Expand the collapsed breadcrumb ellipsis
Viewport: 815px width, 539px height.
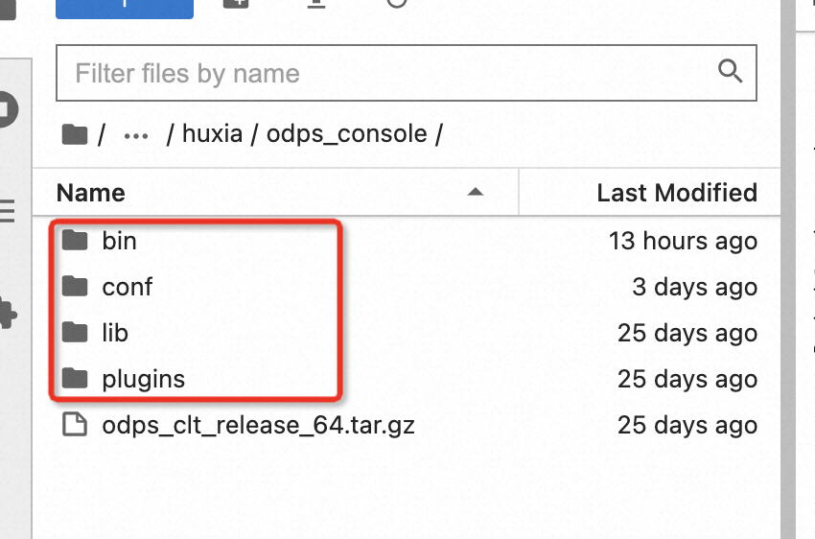pyautogui.click(x=136, y=136)
